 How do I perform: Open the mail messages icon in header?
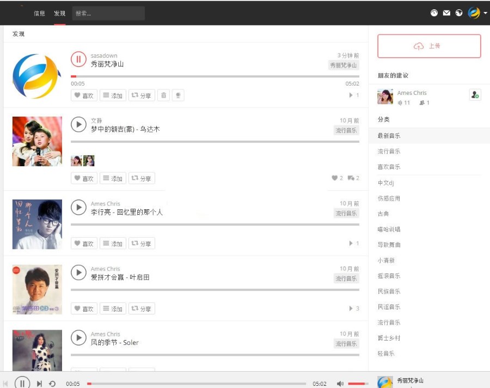(446, 13)
